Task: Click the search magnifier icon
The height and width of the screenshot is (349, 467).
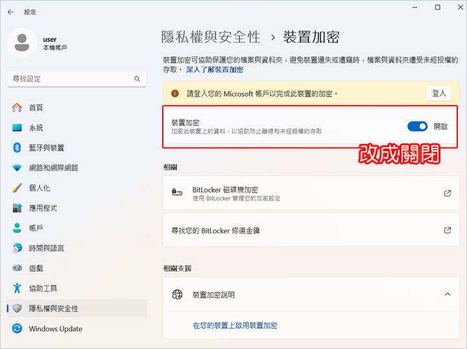Action: click(137, 79)
